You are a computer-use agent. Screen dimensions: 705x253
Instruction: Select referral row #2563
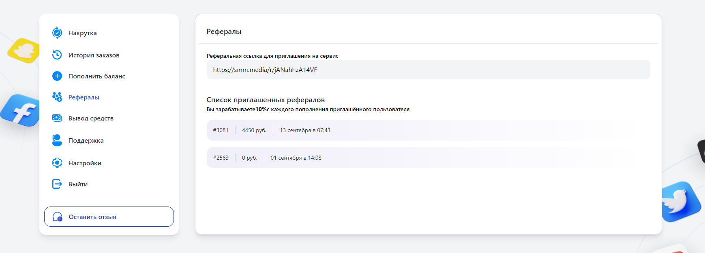click(x=428, y=158)
